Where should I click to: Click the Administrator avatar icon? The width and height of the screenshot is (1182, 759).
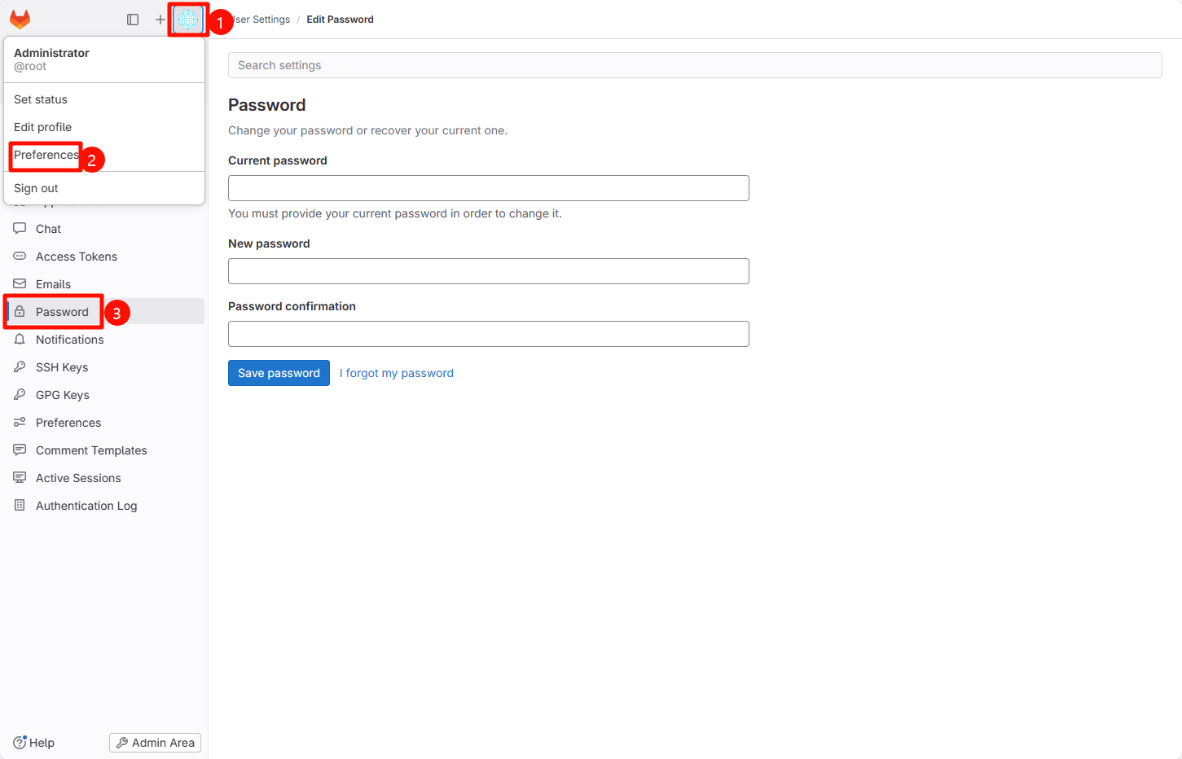[188, 20]
